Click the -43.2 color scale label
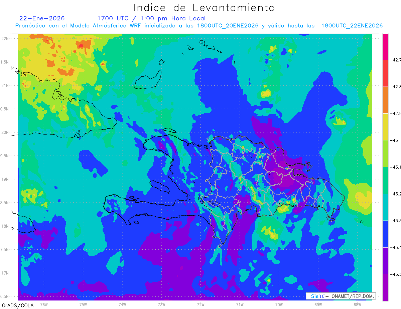The image size is (401, 309). pos(395,194)
